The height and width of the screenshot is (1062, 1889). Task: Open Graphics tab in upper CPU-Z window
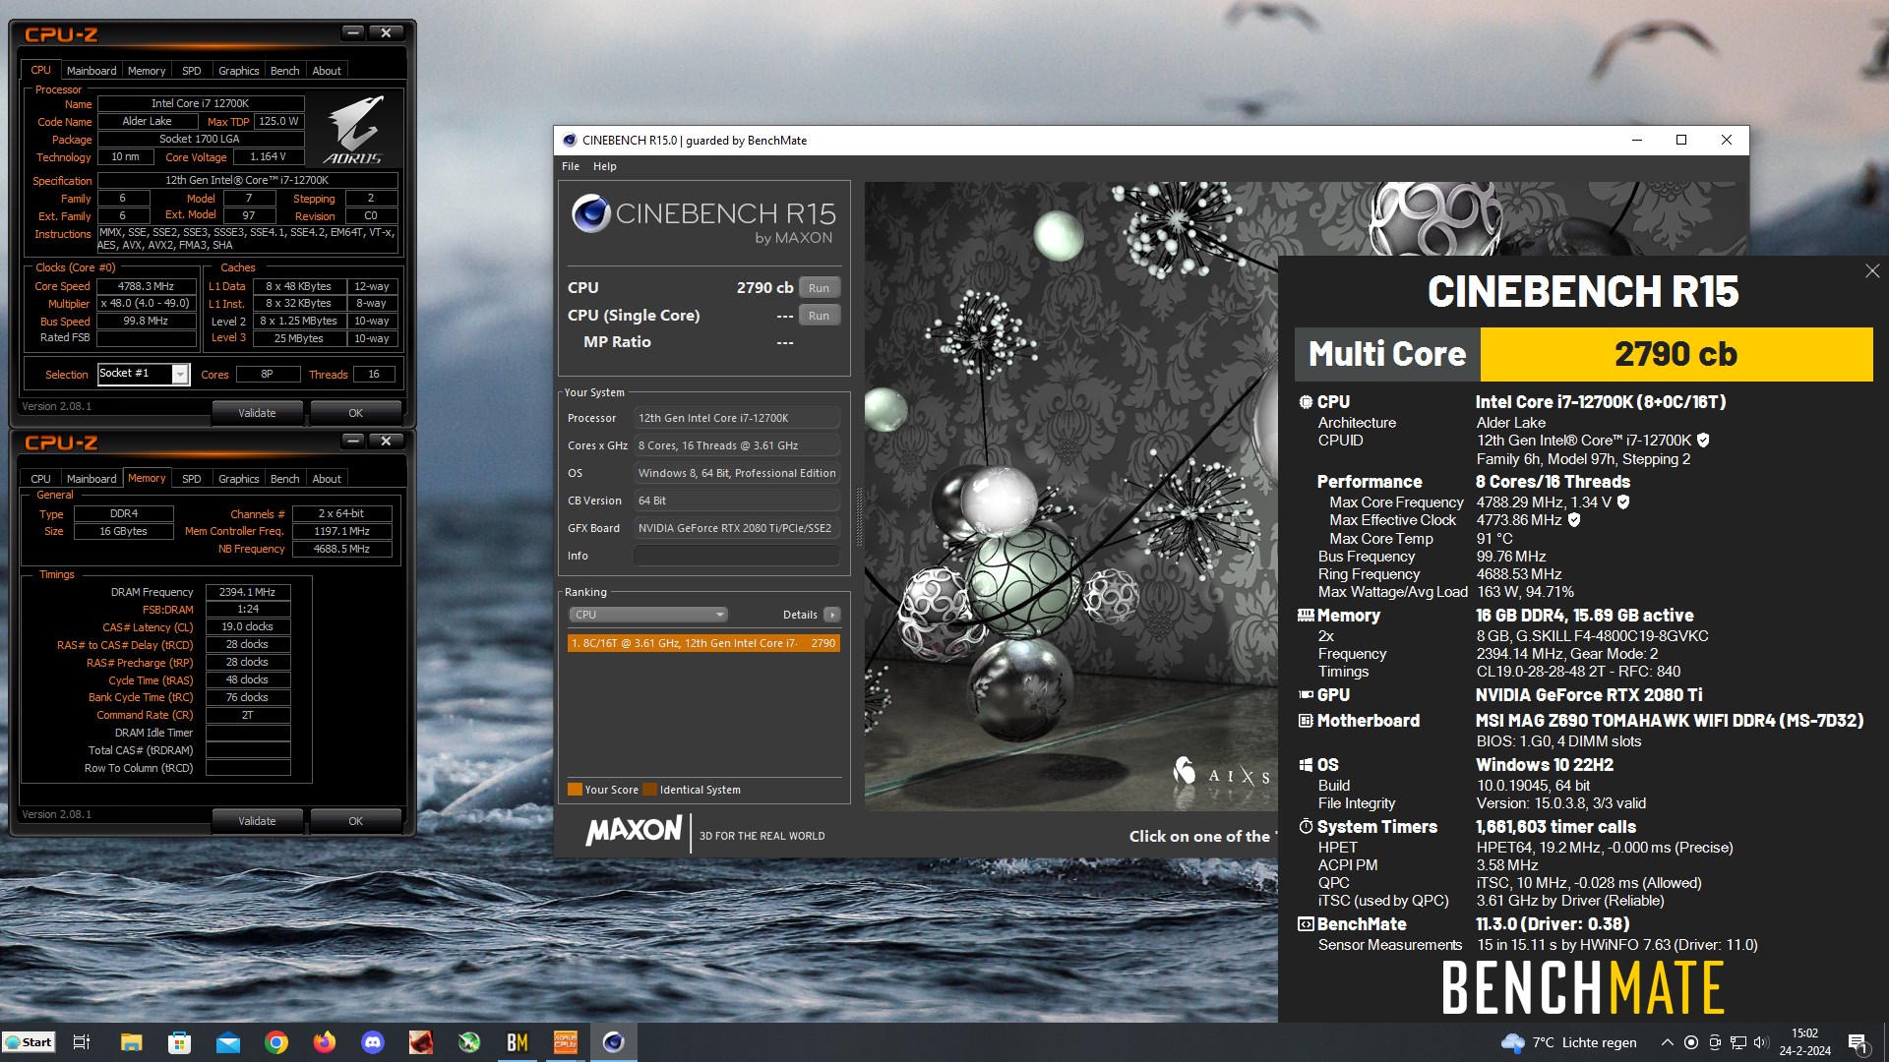point(239,71)
